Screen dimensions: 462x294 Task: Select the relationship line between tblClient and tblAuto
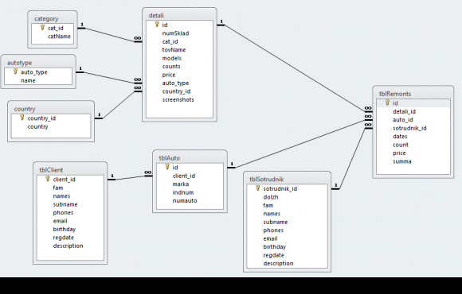[x=130, y=177]
